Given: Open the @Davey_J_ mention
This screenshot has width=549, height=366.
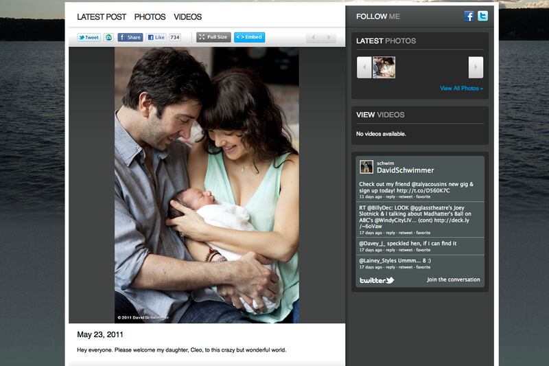Looking at the screenshot, I should [372, 243].
